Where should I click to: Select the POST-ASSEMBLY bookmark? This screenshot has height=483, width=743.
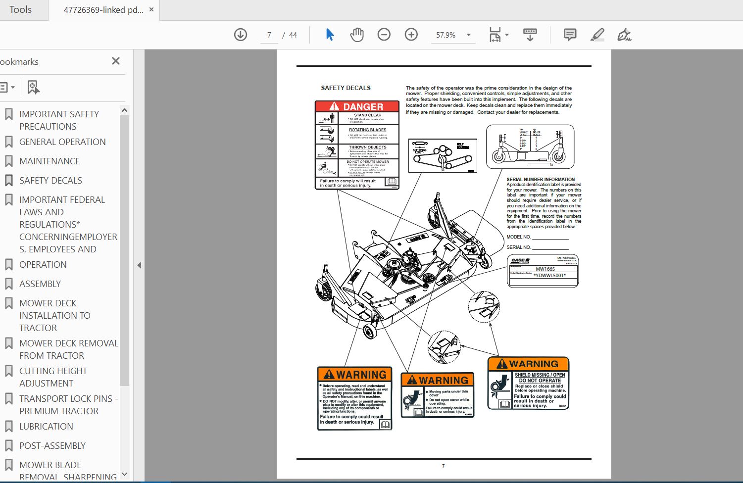point(52,446)
